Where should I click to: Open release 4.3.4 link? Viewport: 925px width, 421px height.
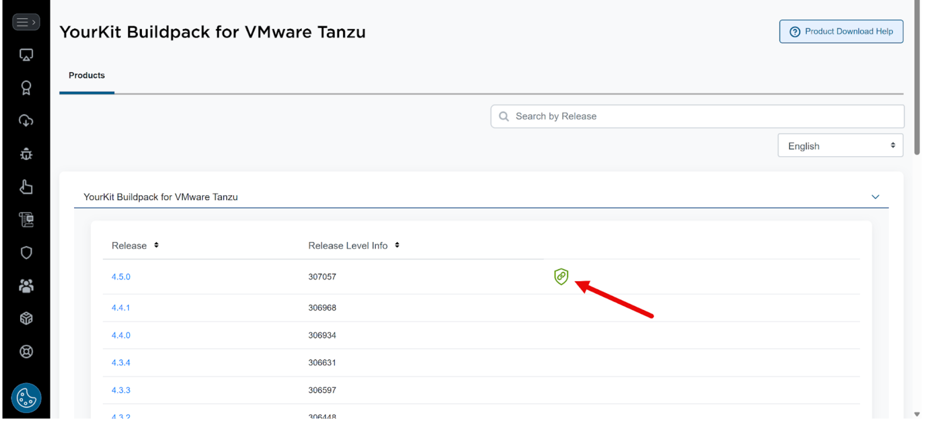pos(121,363)
